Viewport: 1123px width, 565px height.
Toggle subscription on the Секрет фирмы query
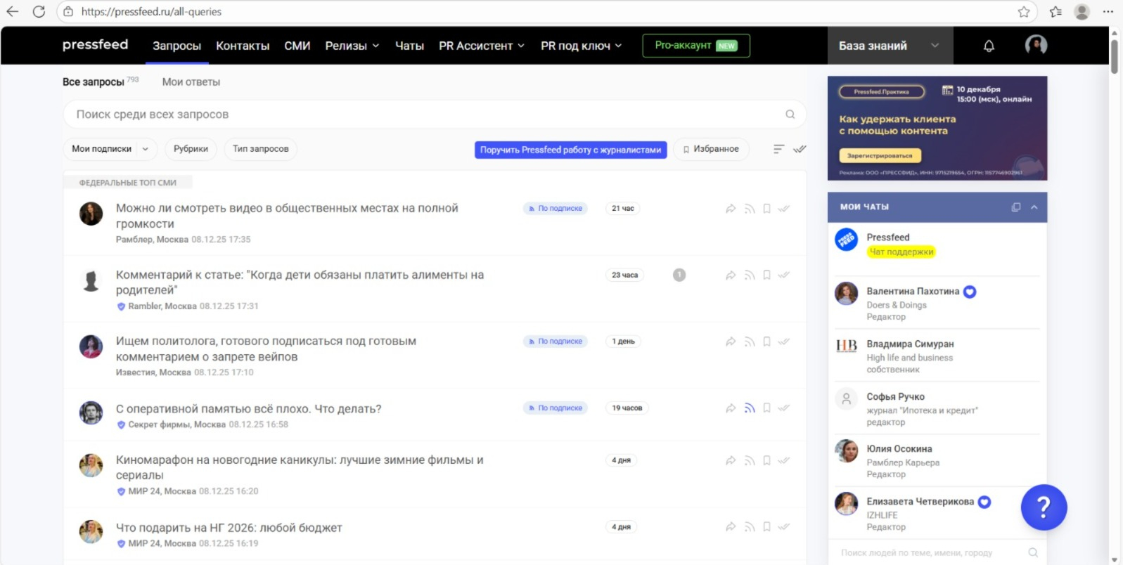[x=750, y=408]
